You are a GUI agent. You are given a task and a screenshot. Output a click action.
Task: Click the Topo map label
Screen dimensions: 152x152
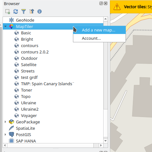(x=26, y=97)
